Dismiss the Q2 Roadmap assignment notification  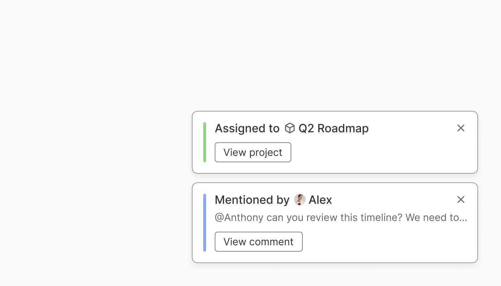[461, 128]
